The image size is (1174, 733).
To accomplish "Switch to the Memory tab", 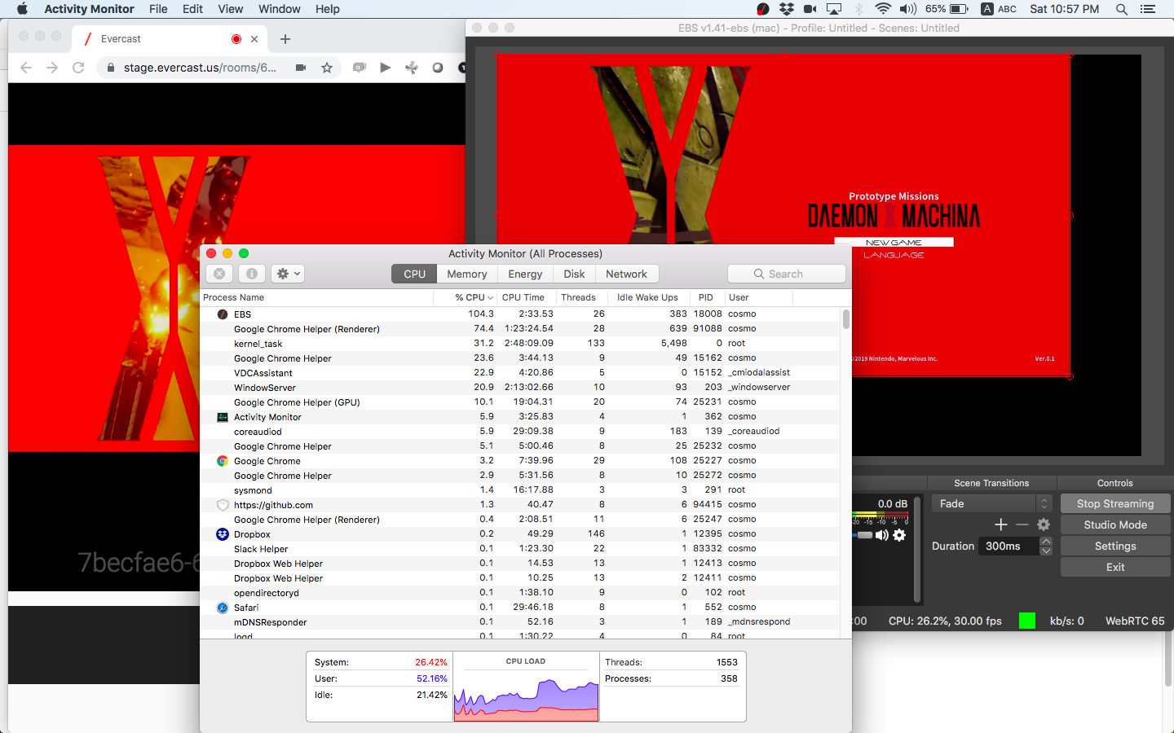I will point(466,274).
